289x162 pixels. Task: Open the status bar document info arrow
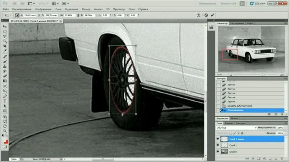pos(61,159)
